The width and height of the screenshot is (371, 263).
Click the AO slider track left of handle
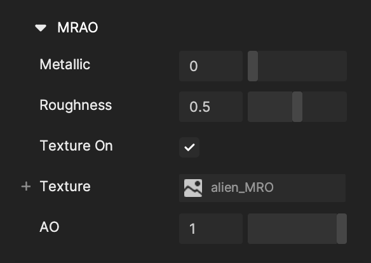click(292, 229)
